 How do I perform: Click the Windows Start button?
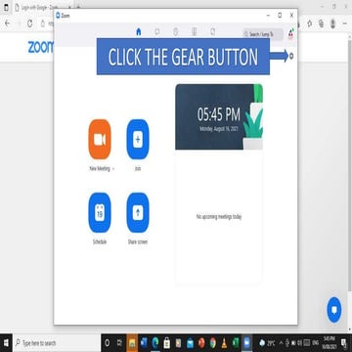coord(6,343)
